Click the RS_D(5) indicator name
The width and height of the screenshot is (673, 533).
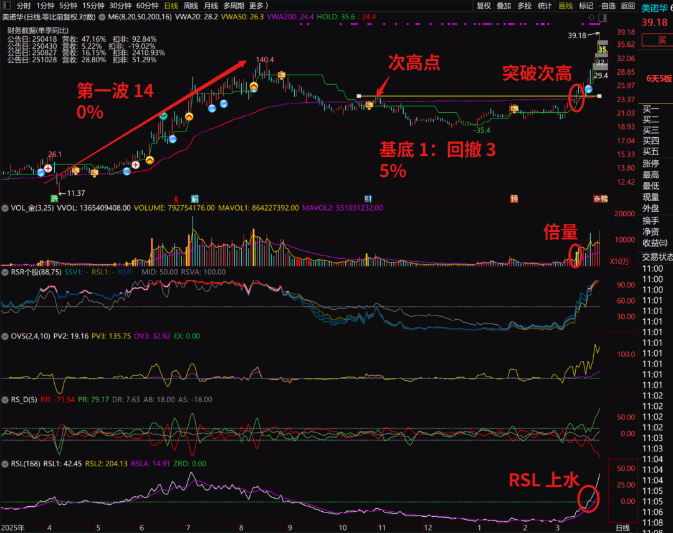tap(24, 400)
